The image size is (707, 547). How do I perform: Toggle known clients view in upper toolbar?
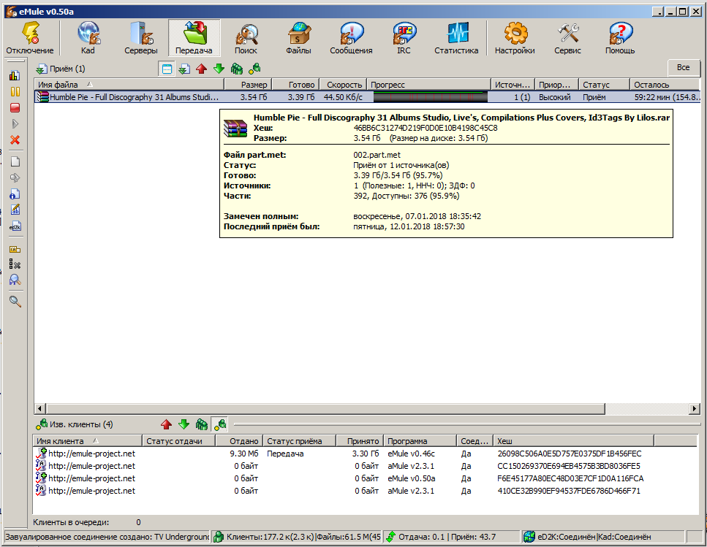click(254, 69)
